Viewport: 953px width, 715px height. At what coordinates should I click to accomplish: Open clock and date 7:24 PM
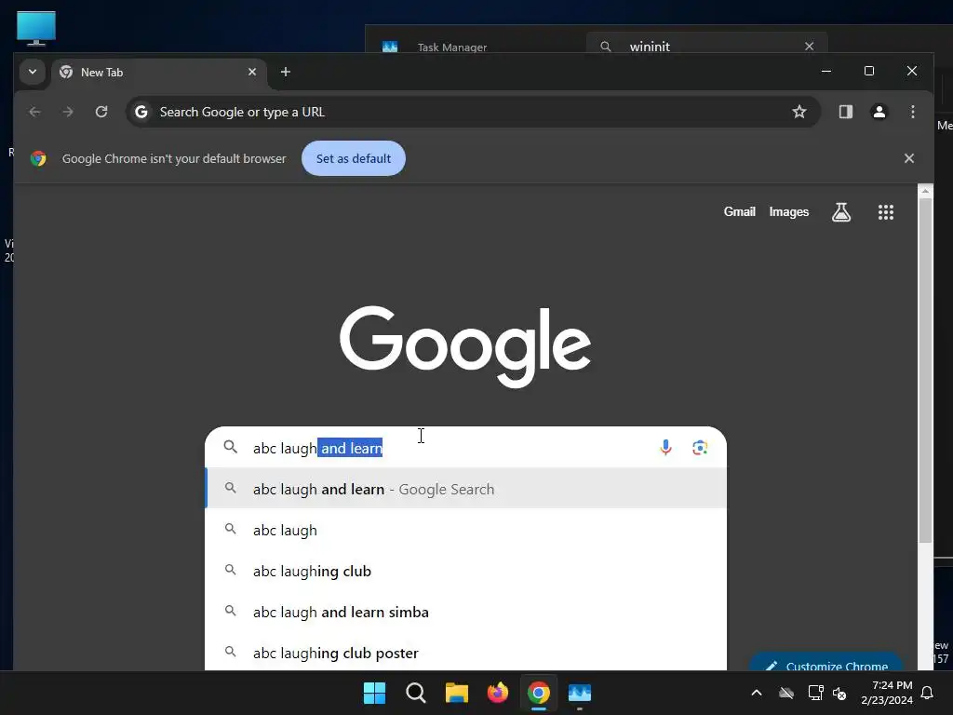pos(887,693)
